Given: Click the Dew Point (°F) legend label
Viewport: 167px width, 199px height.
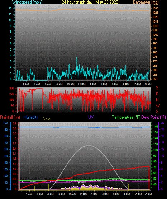Looking at the screenshot, I should coord(153,117).
